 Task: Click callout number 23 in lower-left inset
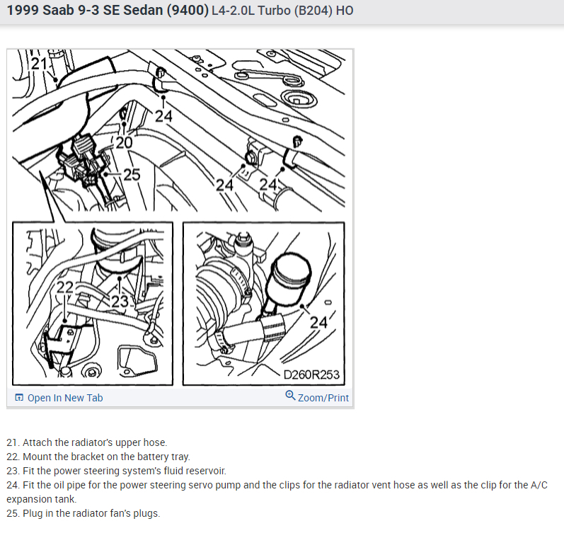click(x=120, y=302)
